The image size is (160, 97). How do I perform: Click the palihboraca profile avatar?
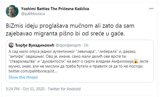tap(12, 11)
